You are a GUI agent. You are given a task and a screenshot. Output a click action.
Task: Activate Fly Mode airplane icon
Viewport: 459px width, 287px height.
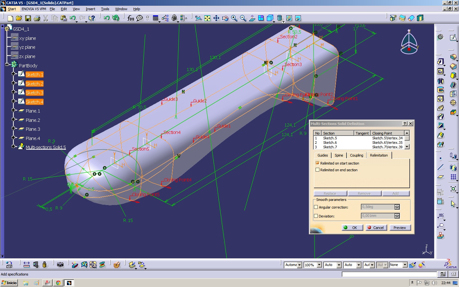point(198,18)
